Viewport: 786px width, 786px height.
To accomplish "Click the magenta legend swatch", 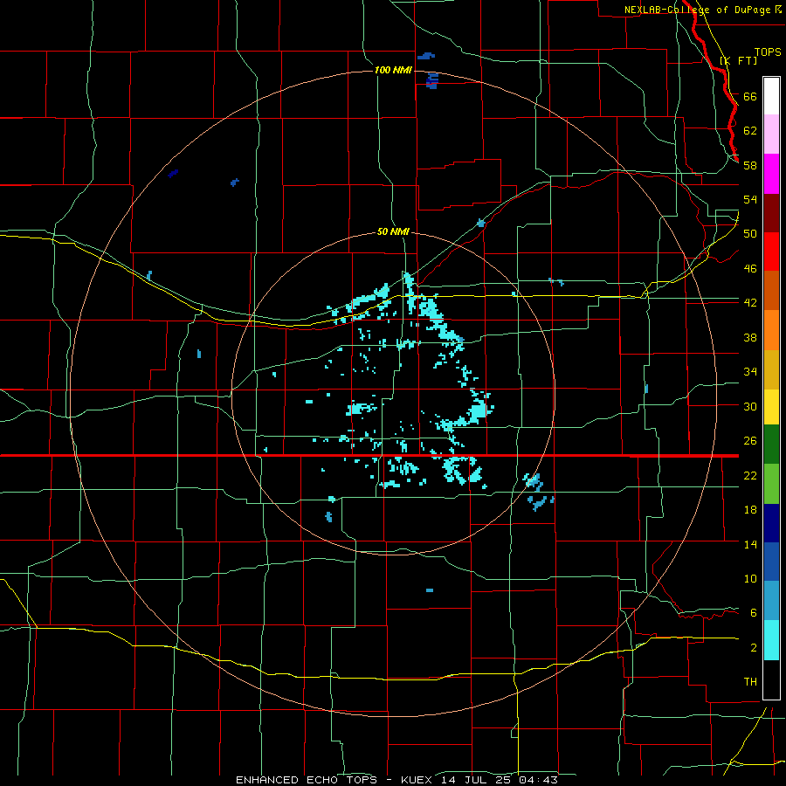I will click(x=771, y=174).
